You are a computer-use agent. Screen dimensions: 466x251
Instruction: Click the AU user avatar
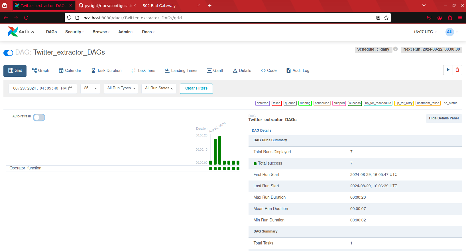coord(450,32)
